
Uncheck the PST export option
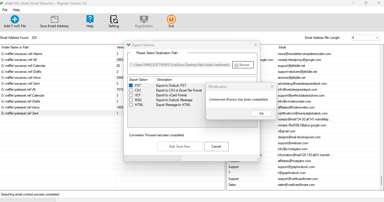pos(131,86)
